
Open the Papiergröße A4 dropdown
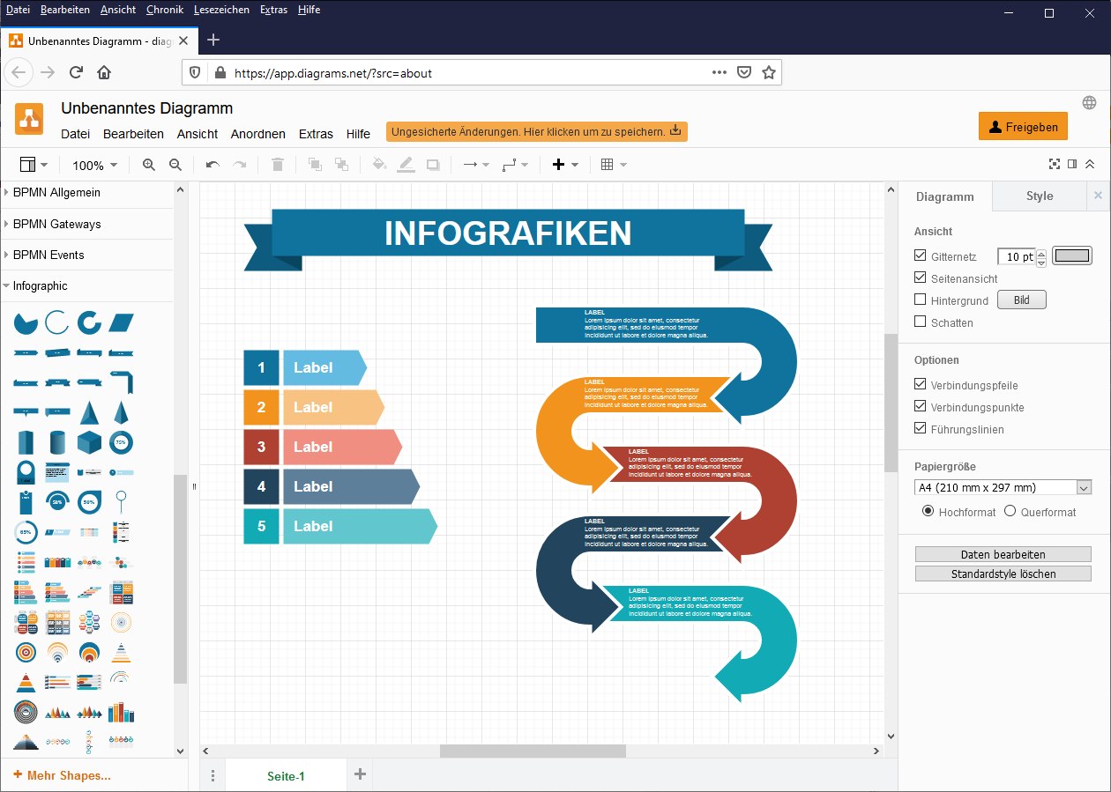tap(1003, 487)
